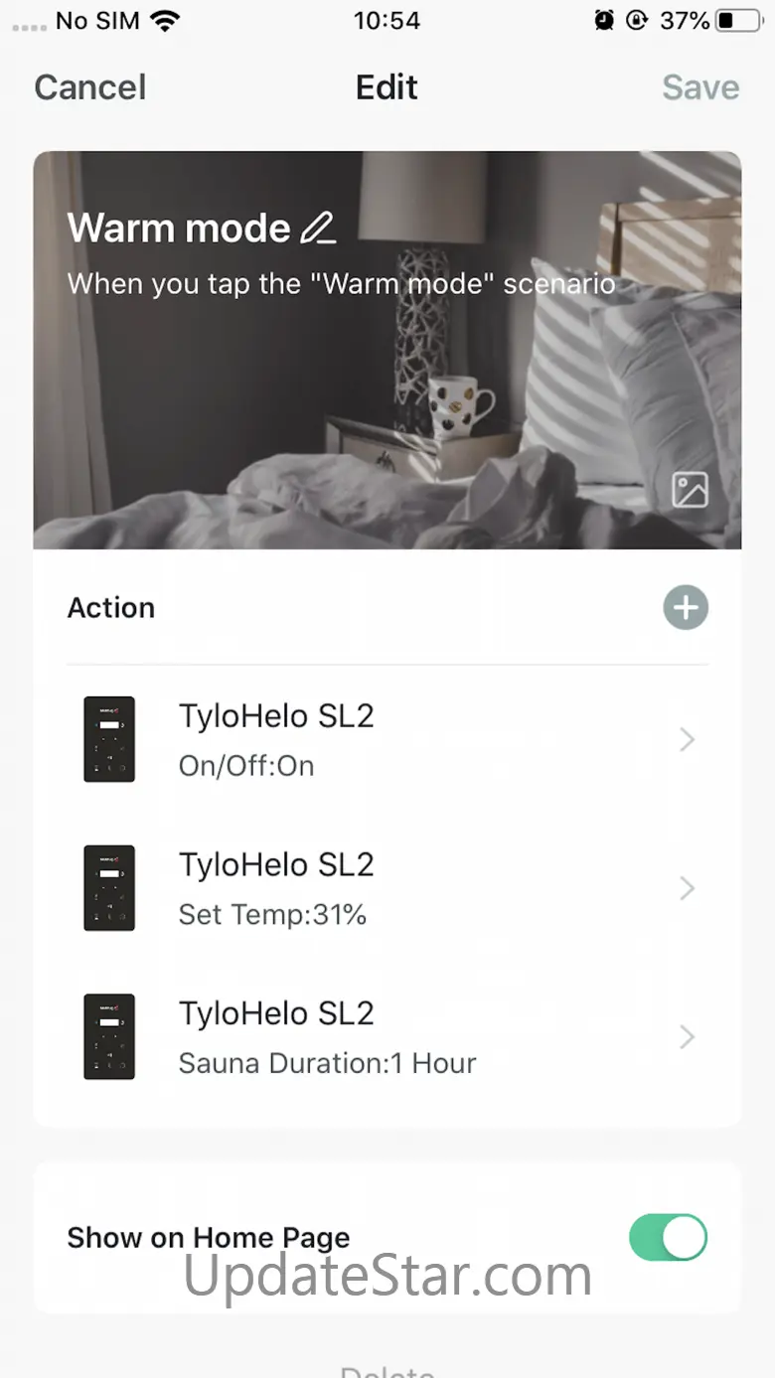Tap Delete at the bottom

pyautogui.click(x=387, y=1370)
